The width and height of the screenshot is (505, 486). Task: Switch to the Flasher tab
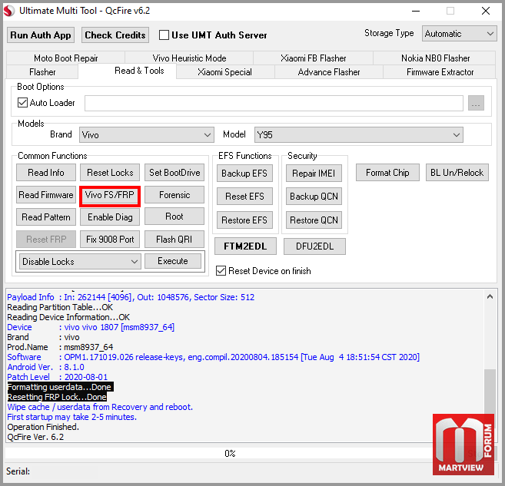pos(42,71)
